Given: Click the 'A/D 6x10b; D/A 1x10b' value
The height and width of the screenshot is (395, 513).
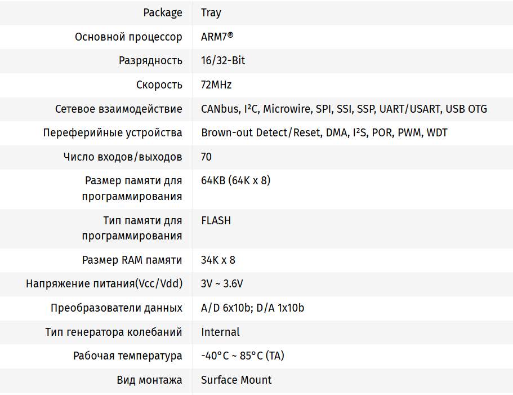Looking at the screenshot, I should (x=252, y=308).
